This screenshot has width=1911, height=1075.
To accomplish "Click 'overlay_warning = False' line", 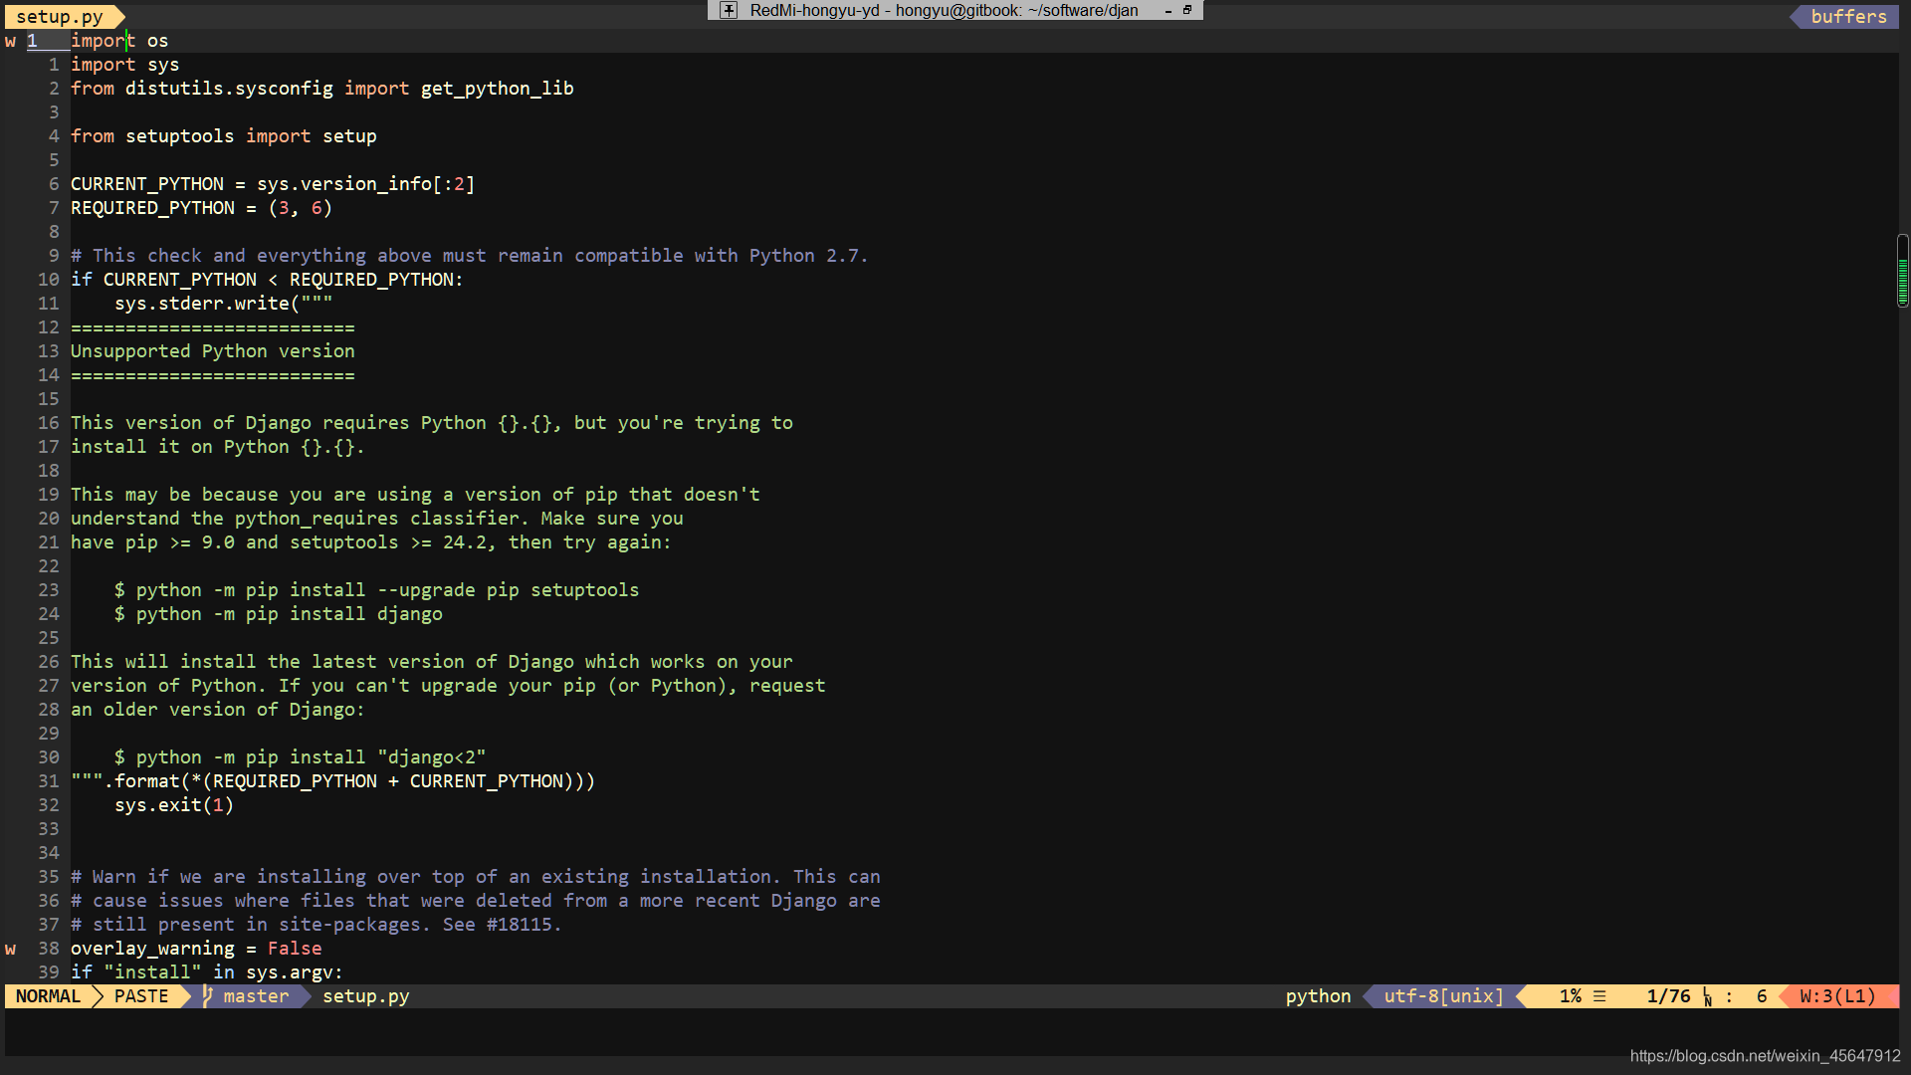I will 195,949.
